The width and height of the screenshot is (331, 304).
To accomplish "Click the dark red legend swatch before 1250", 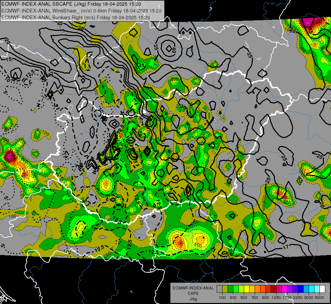I will click(x=274, y=289).
